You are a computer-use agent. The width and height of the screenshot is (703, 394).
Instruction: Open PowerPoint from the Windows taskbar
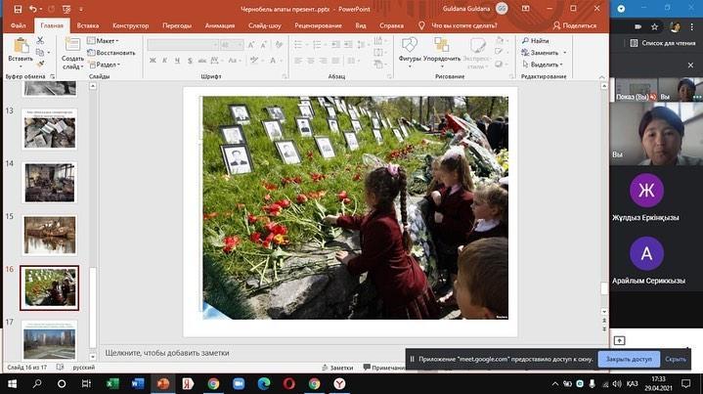tap(163, 383)
